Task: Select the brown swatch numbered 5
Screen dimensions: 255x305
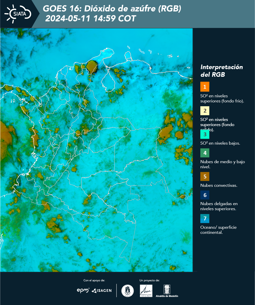Action: [205, 176]
